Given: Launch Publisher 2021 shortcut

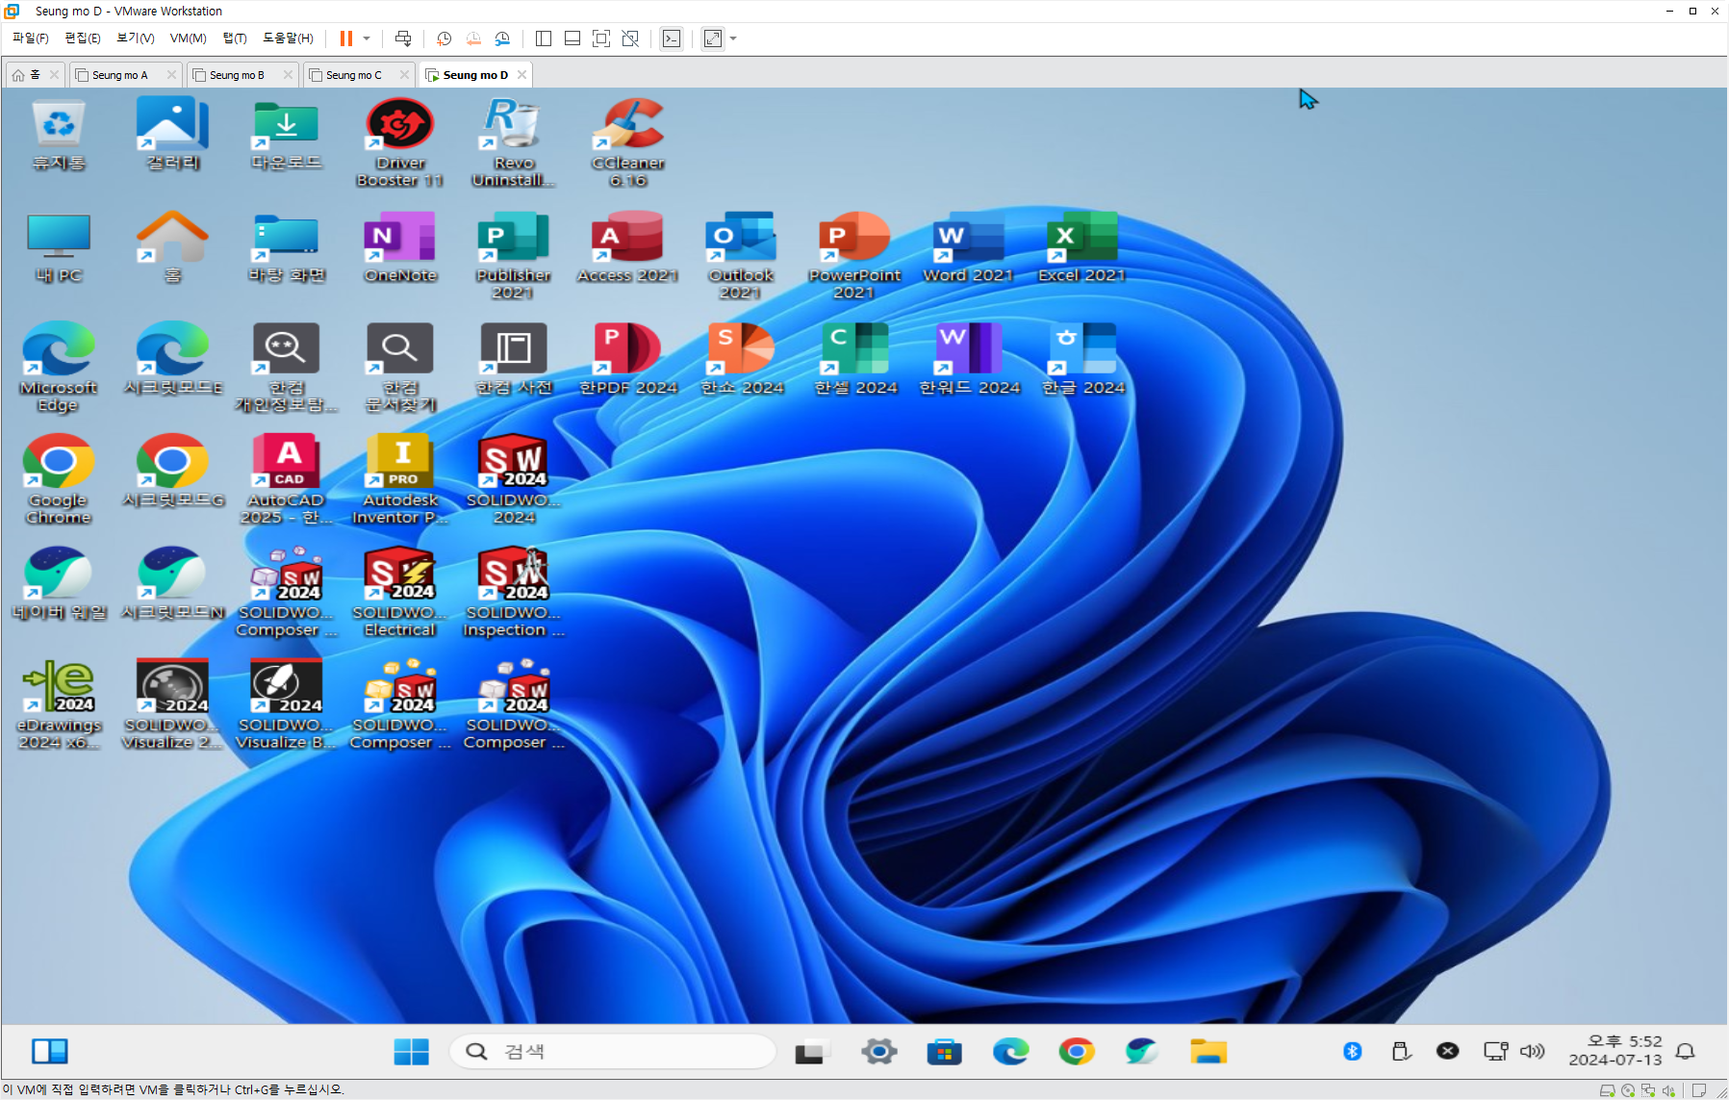Looking at the screenshot, I should tap(514, 255).
